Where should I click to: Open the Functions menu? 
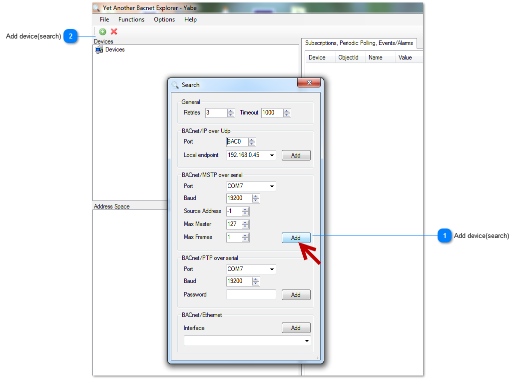(x=131, y=19)
